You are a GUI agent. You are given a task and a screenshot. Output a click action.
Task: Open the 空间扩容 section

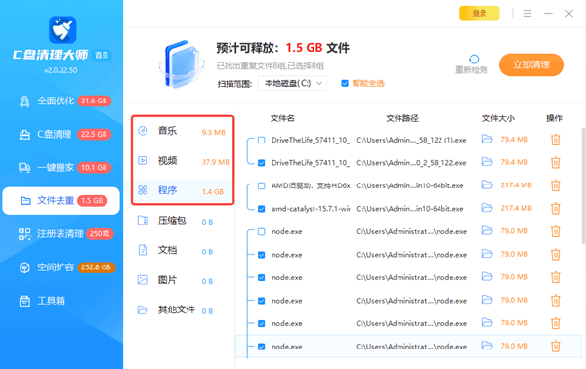tap(61, 267)
